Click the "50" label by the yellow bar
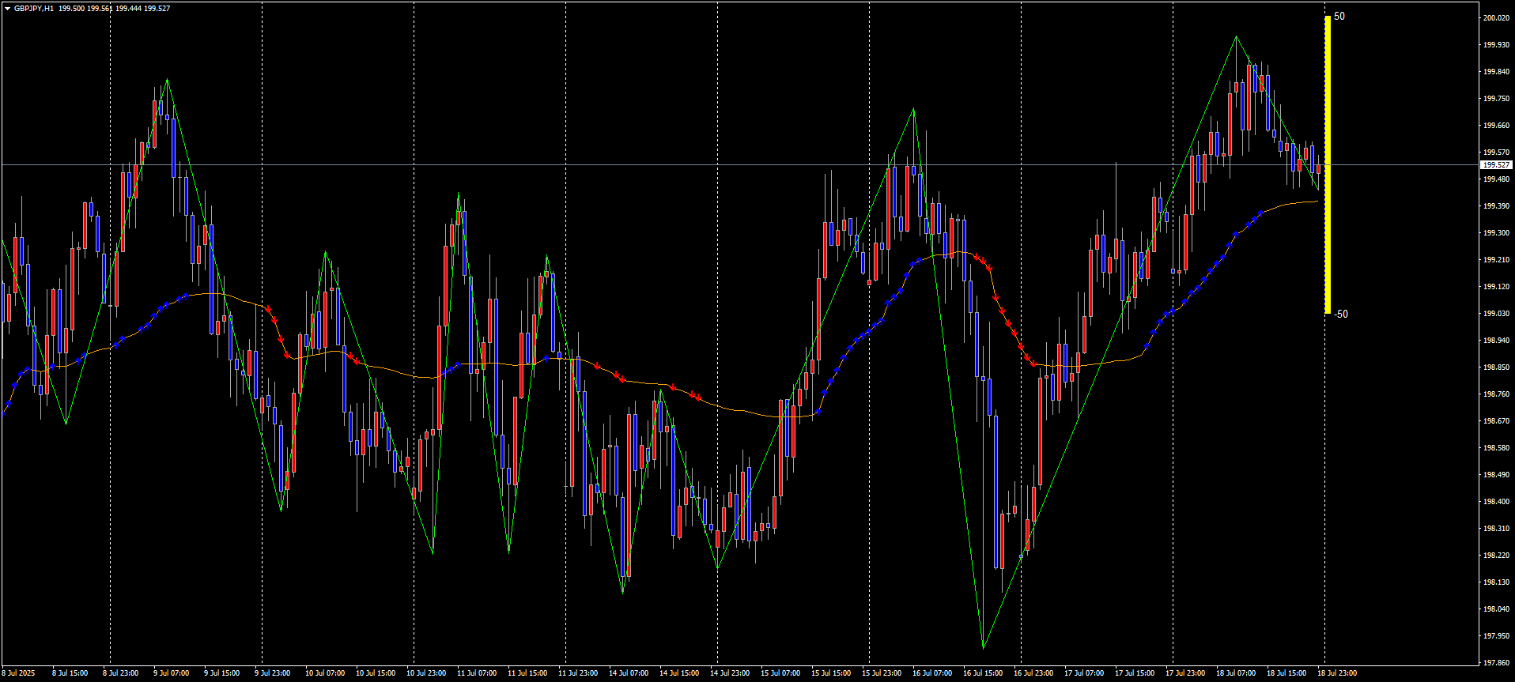This screenshot has width=1515, height=682. (1339, 16)
